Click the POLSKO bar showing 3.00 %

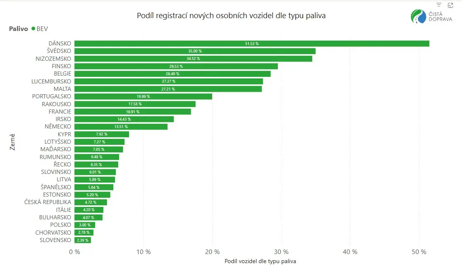85,225
